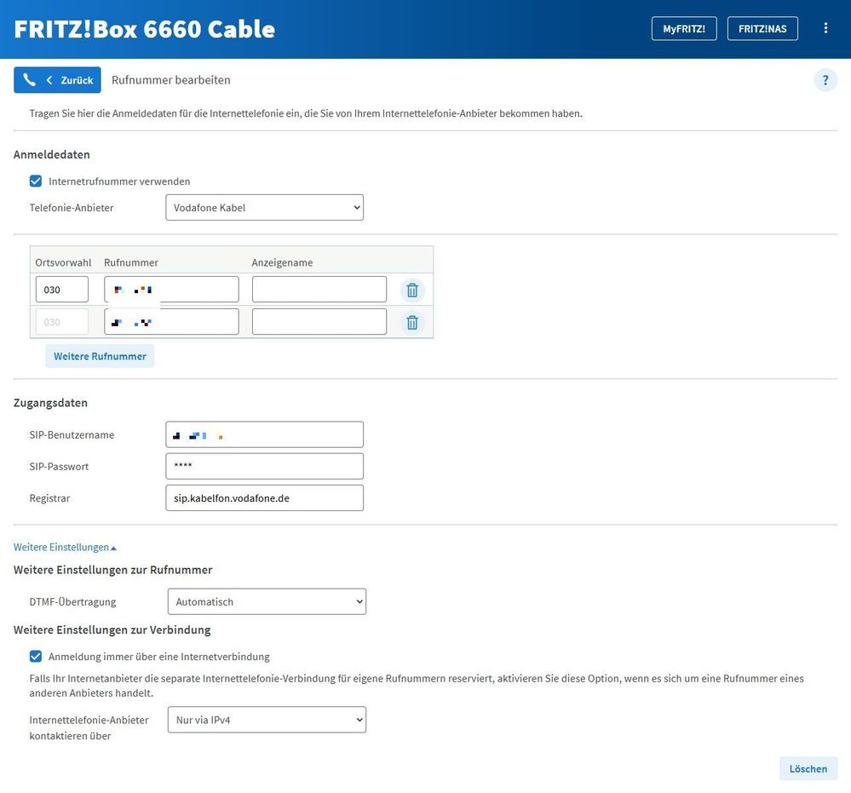
Task: Click the Löschen button
Action: 808,769
